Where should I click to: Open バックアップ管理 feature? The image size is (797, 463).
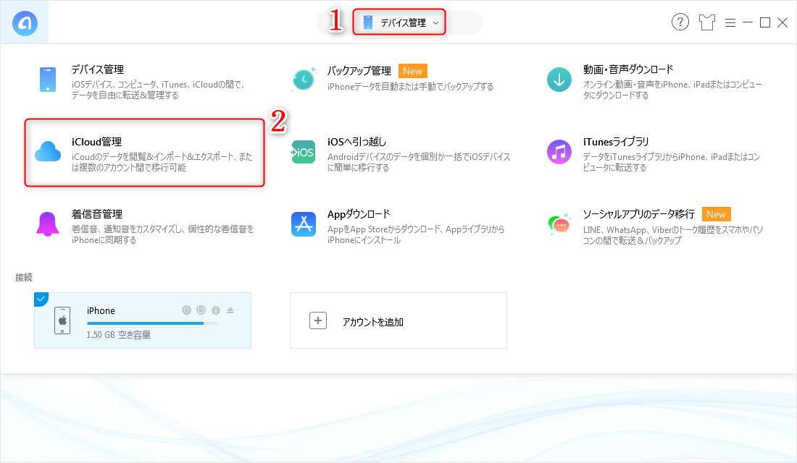tap(359, 71)
